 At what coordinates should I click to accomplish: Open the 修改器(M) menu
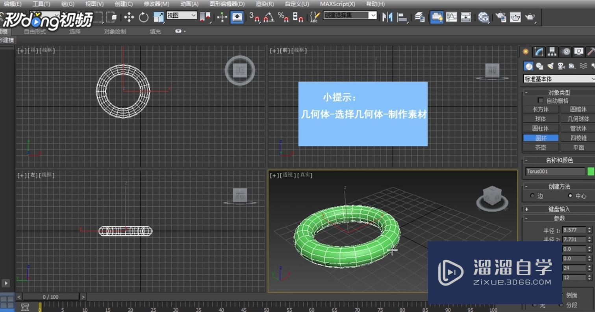pyautogui.click(x=156, y=4)
